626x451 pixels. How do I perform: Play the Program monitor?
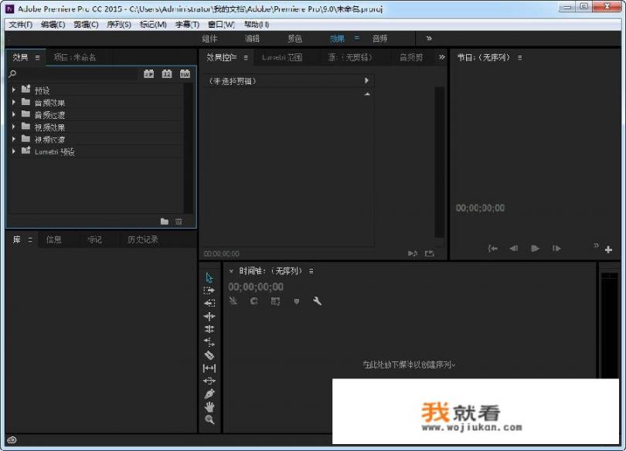coord(536,249)
